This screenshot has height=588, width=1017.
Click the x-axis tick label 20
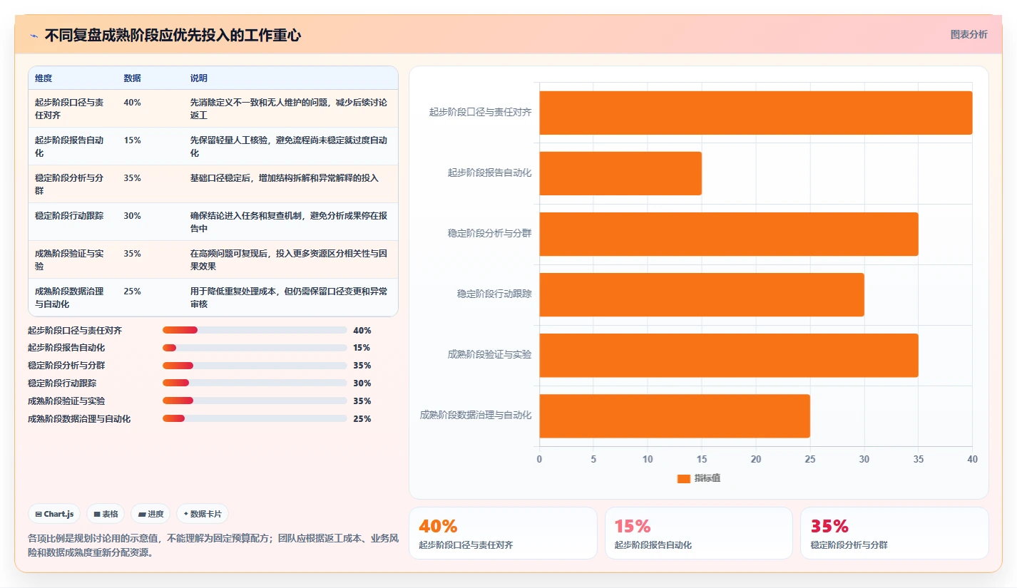coord(756,459)
